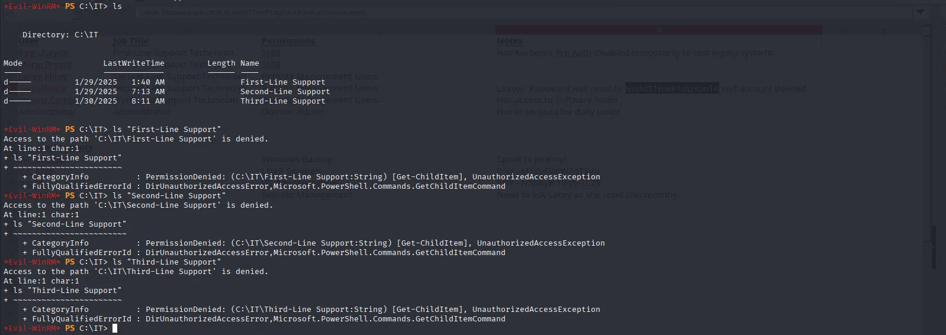Click the "Windows Backup" cell behind terminal
This screenshot has width=946, height=335.
[x=297, y=159]
